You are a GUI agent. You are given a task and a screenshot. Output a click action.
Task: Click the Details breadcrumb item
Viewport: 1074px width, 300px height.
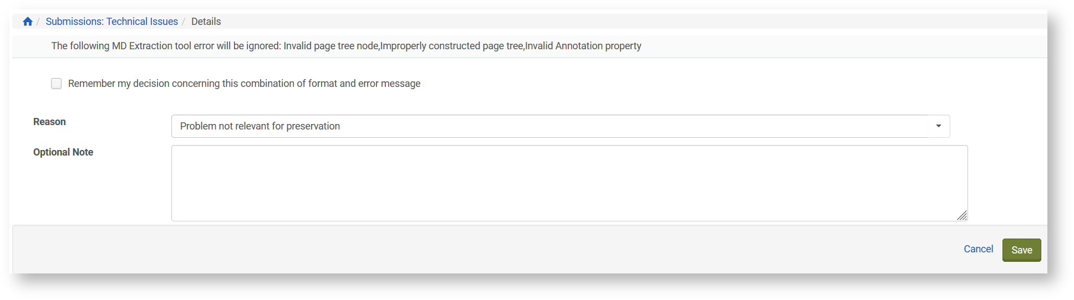206,22
